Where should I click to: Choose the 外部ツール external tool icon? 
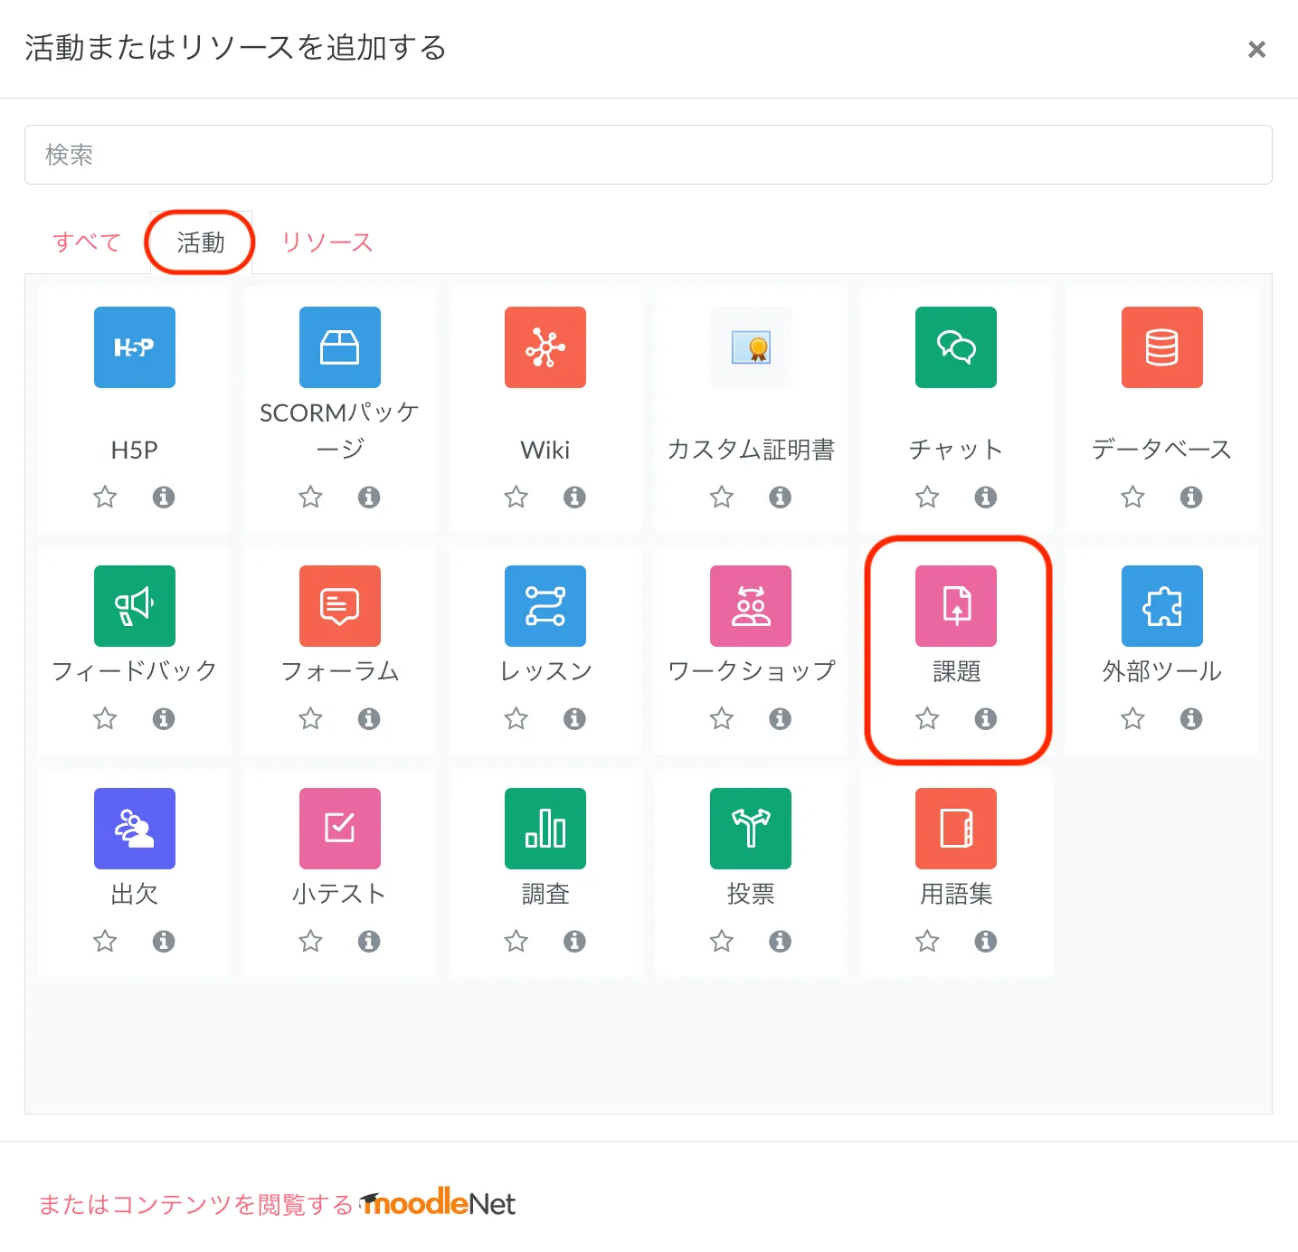tap(1161, 606)
